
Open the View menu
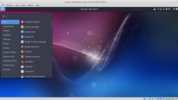click(x=17, y=5)
